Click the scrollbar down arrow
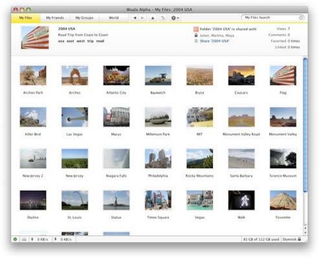The image size is (319, 258). point(305,233)
